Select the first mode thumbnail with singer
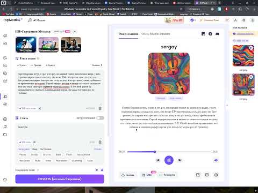Viewport: 258px width, 193px height. point(26,44)
